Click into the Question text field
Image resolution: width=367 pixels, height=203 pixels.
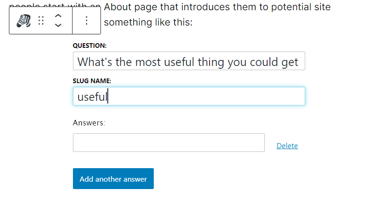pos(189,61)
